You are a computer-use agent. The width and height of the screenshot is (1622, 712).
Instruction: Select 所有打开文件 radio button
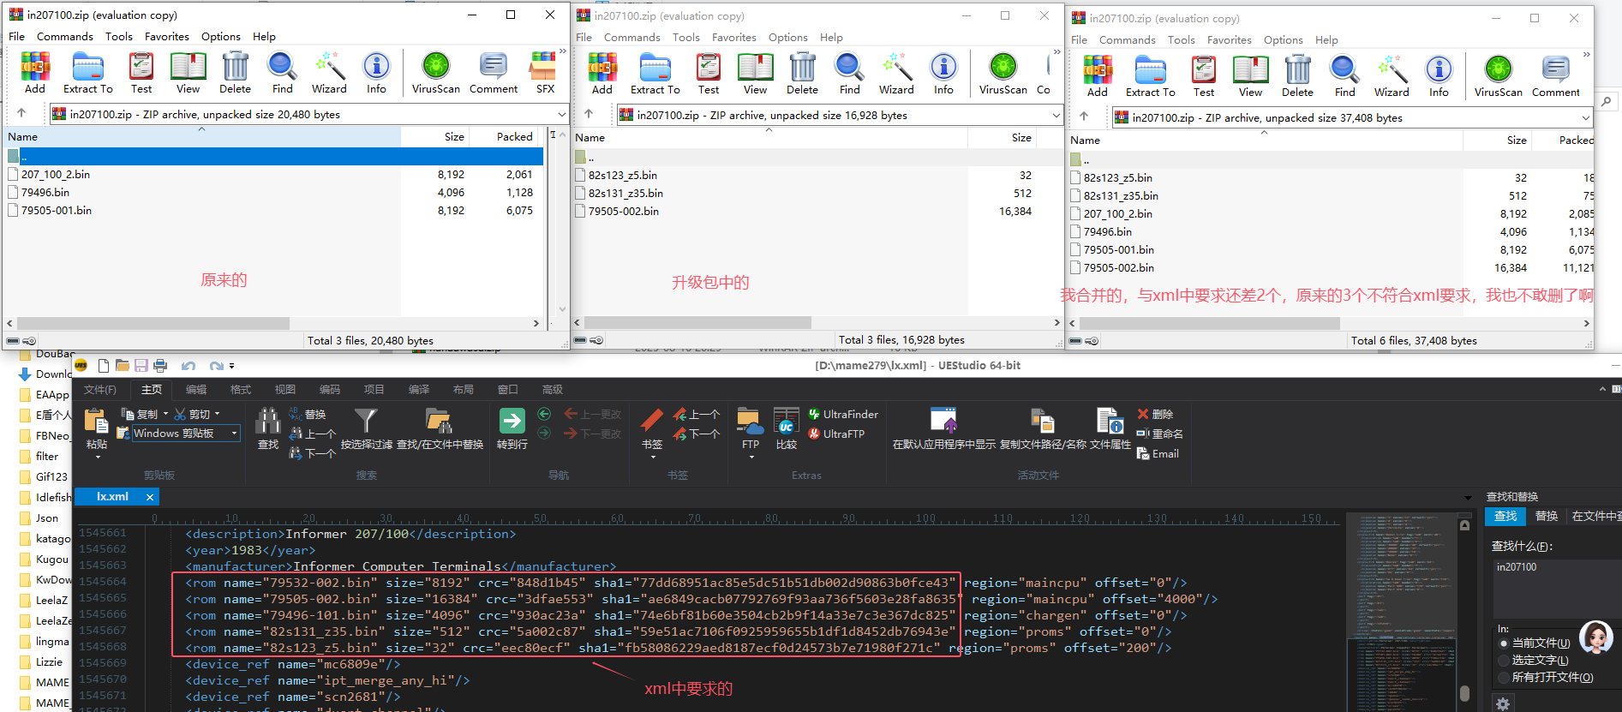click(x=1504, y=678)
